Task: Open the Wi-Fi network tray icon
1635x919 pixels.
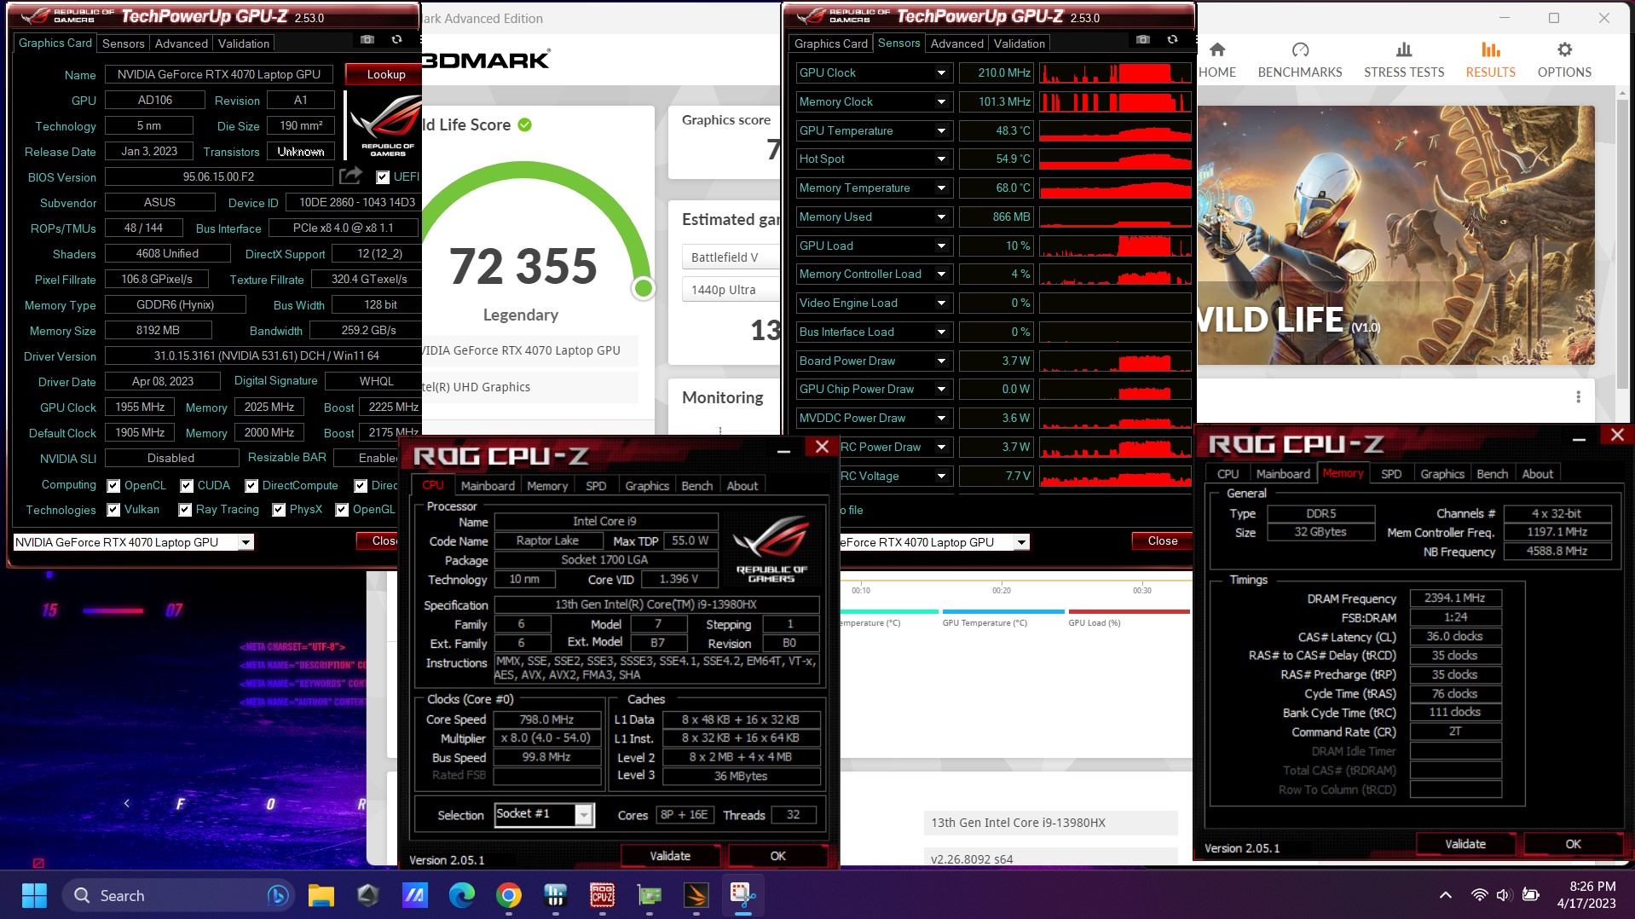Action: [x=1479, y=895]
